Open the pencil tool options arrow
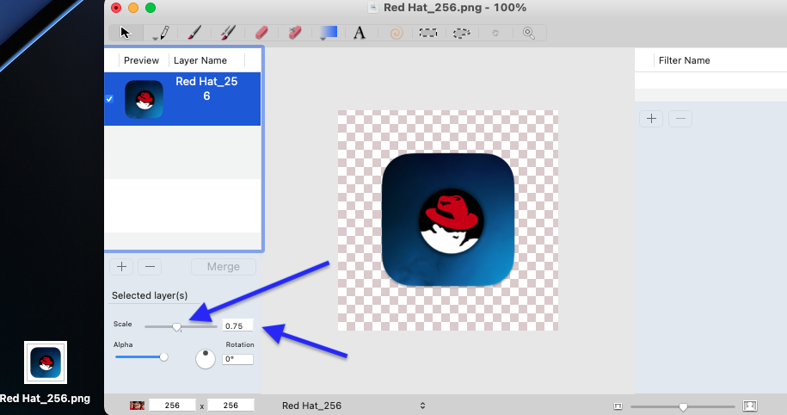Screen dimensions: 787x415 click(155, 38)
